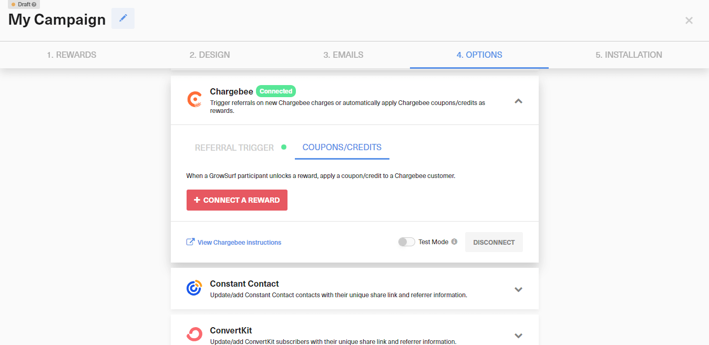Disconnect the Chargebee integration
The height and width of the screenshot is (345, 709).
pos(494,242)
